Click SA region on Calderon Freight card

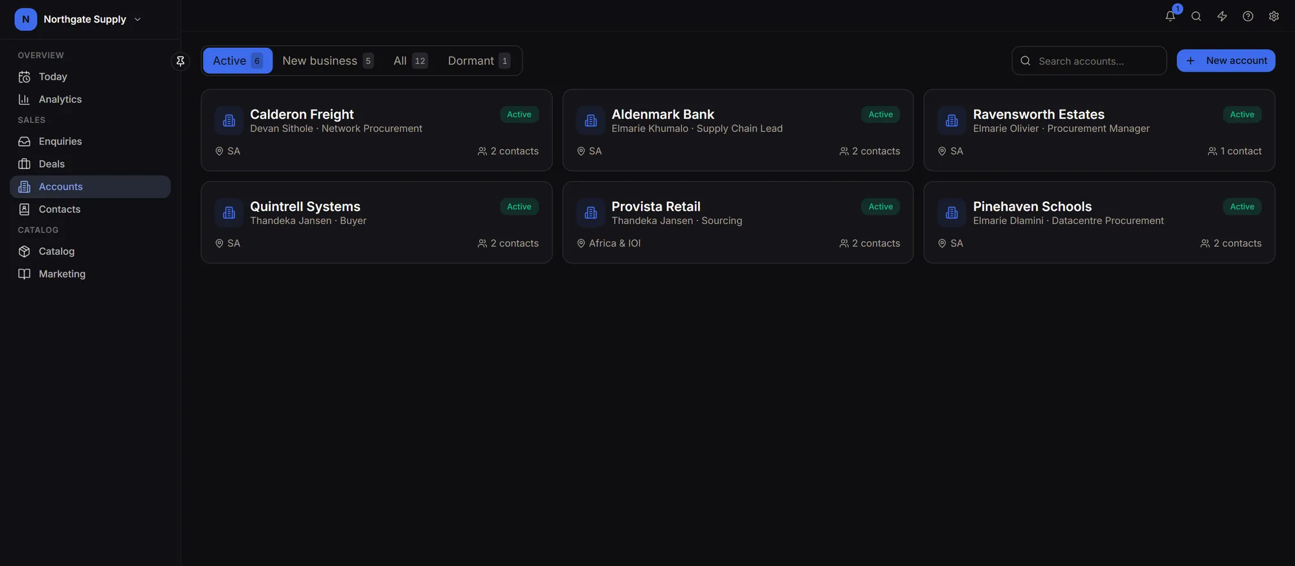(228, 151)
